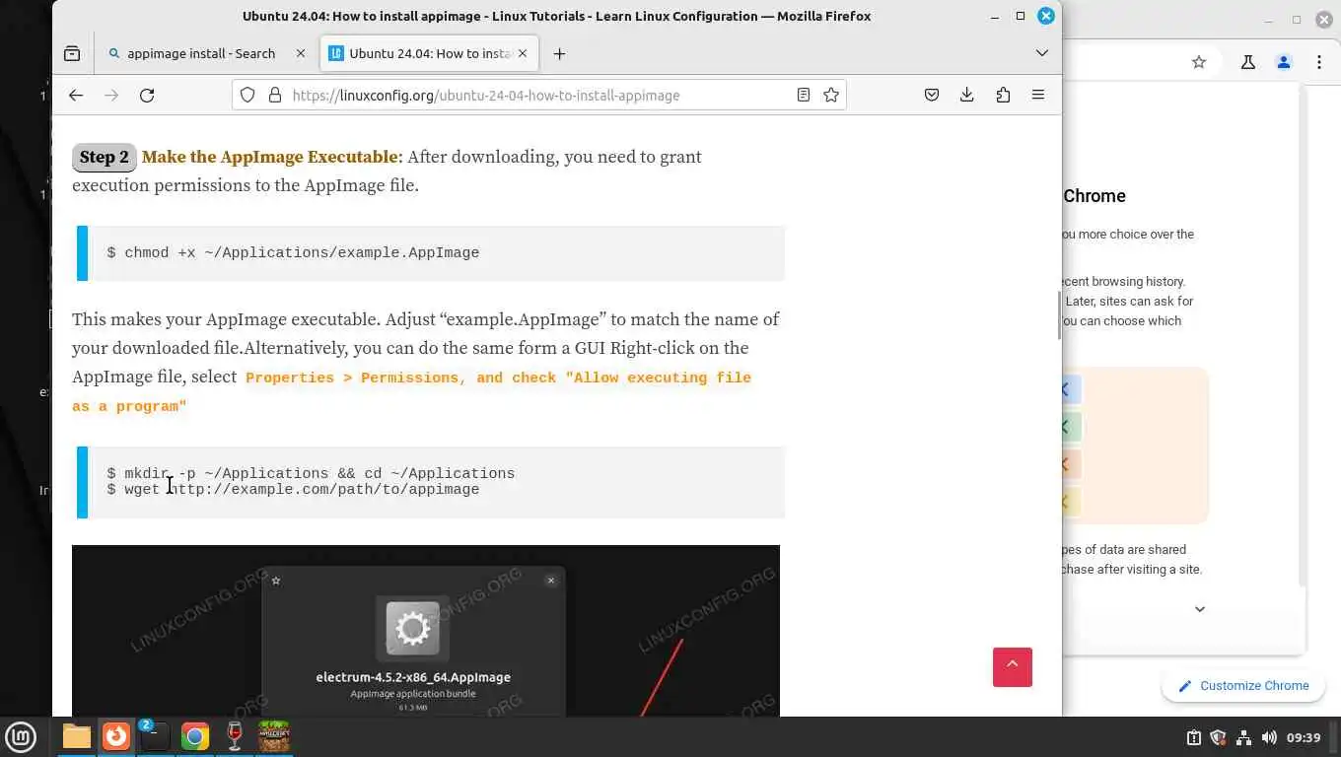Image resolution: width=1341 pixels, height=757 pixels.
Task: Open Chrome three-dot menu
Action: pos(1319,62)
